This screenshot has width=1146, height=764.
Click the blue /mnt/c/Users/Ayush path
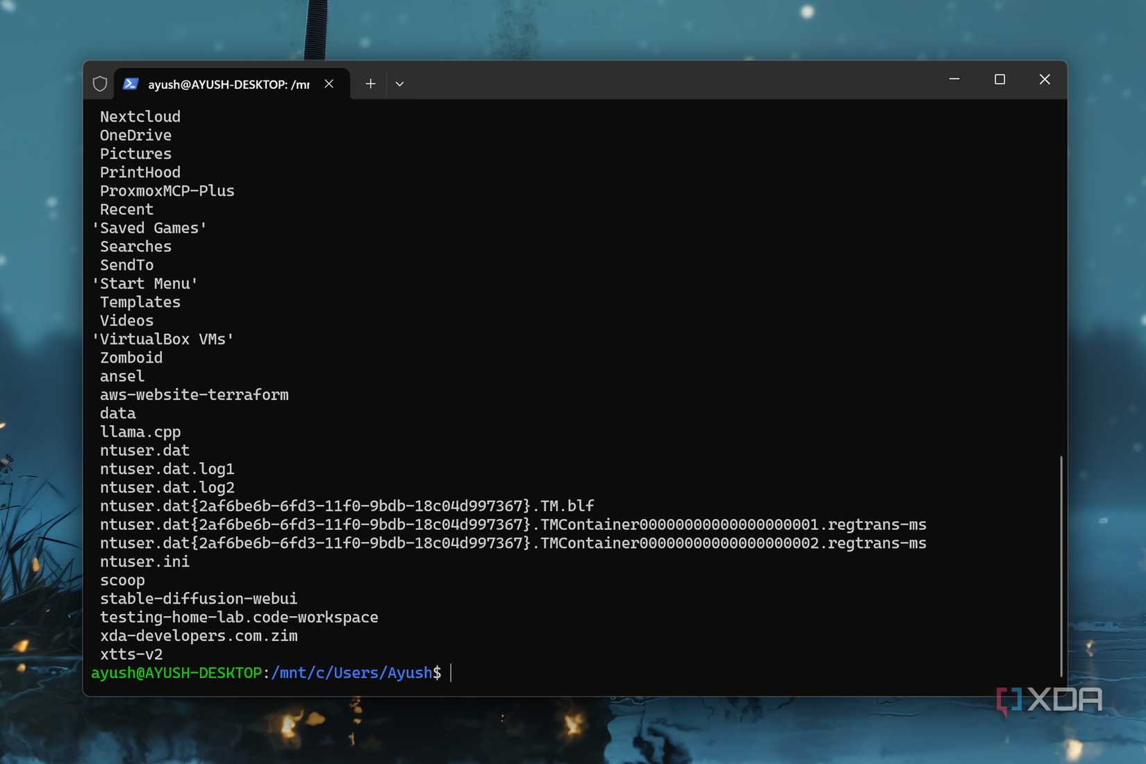click(351, 673)
